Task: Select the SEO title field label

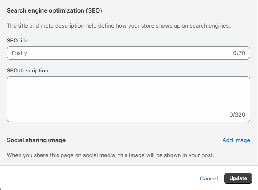Action: pyautogui.click(x=18, y=40)
